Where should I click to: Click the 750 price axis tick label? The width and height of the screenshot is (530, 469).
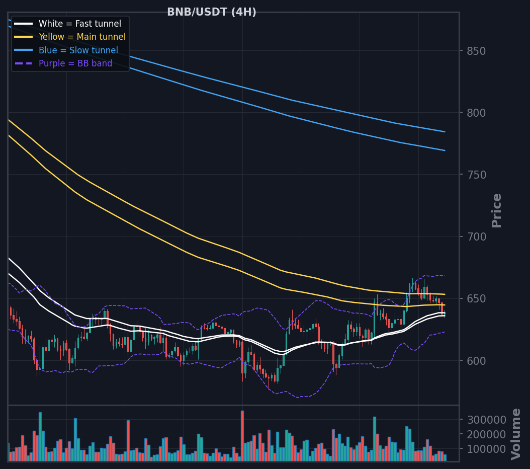[x=476, y=175]
